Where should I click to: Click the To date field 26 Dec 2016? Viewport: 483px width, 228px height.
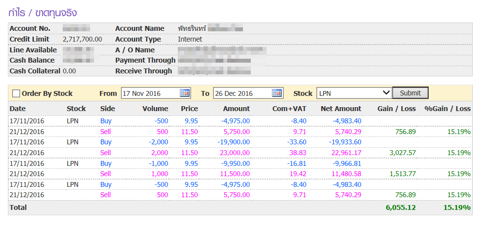point(241,93)
